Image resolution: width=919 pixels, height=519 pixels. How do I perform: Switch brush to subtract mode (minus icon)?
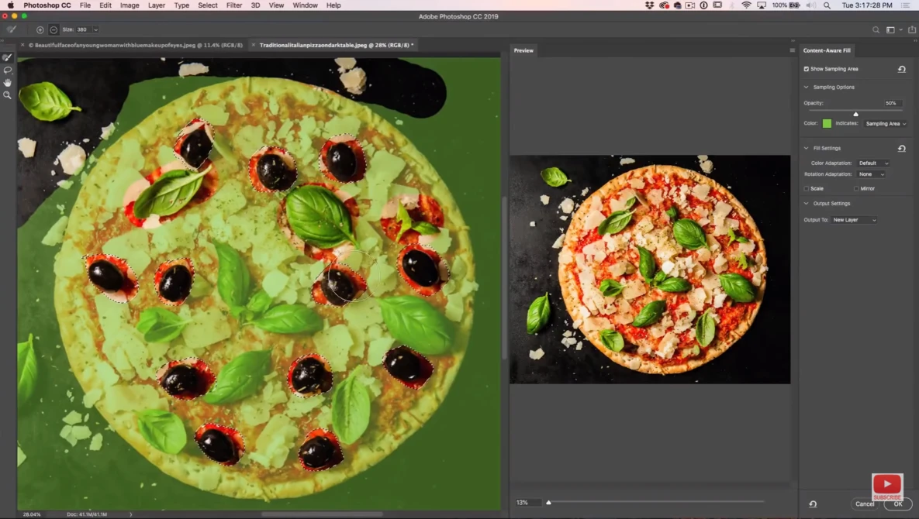[54, 29]
